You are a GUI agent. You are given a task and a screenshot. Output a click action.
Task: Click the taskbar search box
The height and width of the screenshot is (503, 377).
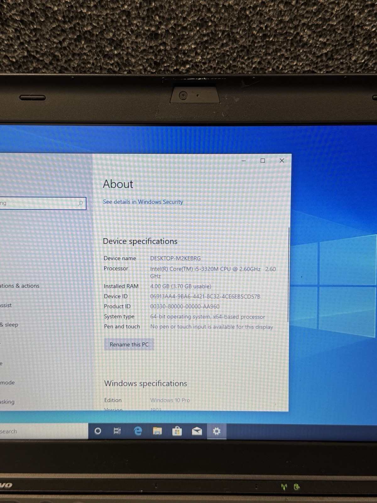(x=44, y=431)
